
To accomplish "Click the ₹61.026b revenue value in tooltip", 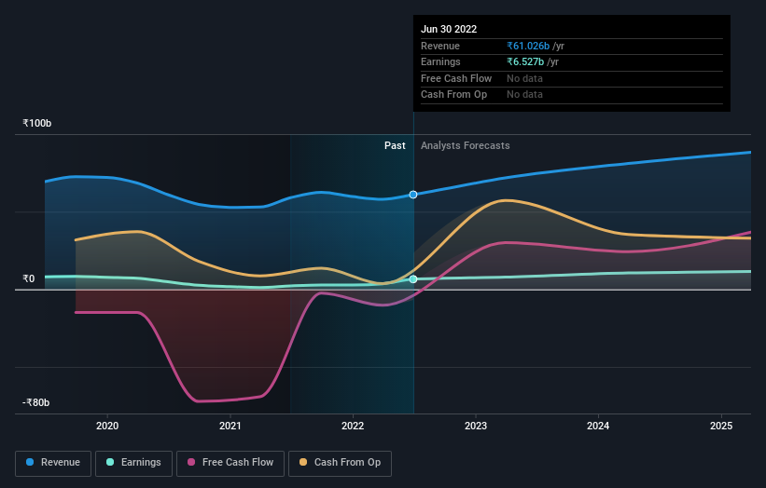I will click(x=528, y=46).
